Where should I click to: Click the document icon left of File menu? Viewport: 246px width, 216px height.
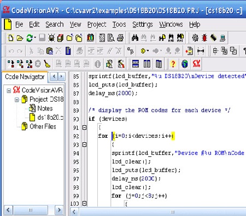click(x=8, y=25)
